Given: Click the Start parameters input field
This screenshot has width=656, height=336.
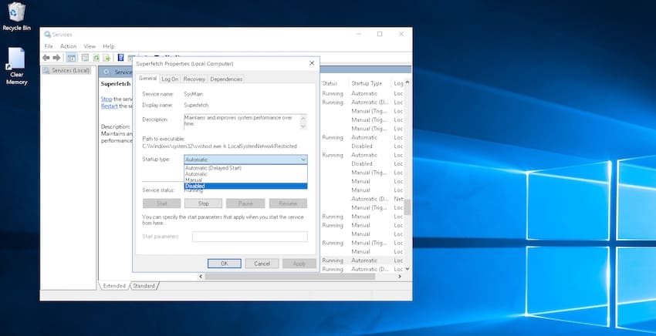Looking at the screenshot, I should click(x=250, y=237).
